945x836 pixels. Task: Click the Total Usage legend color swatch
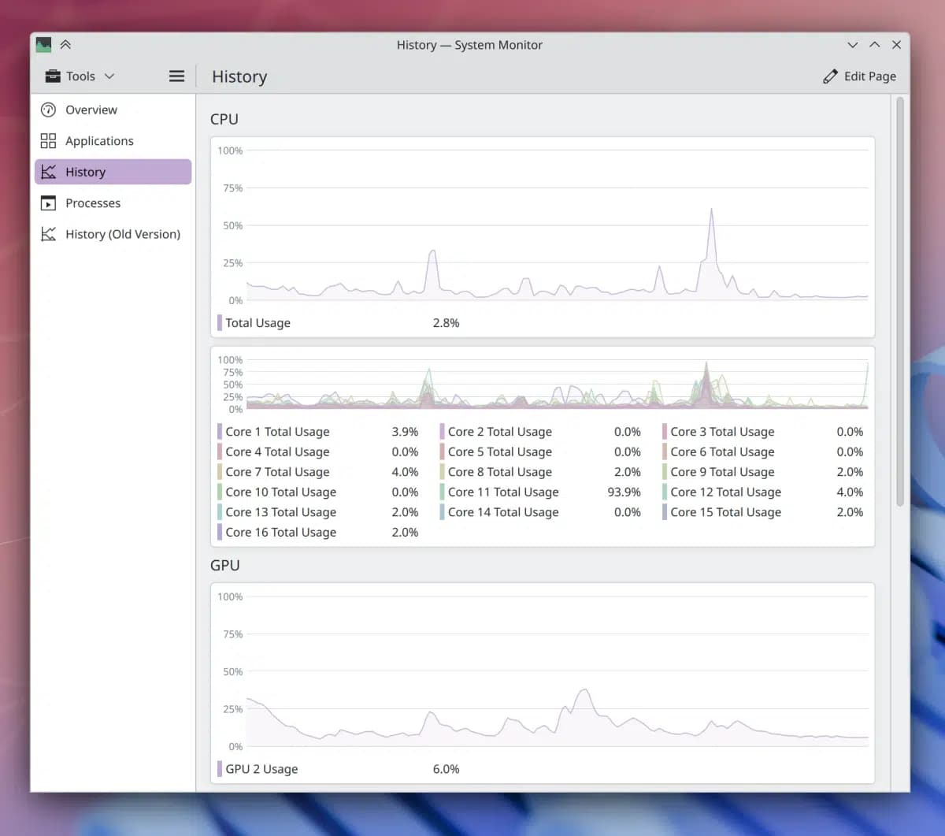pyautogui.click(x=220, y=323)
